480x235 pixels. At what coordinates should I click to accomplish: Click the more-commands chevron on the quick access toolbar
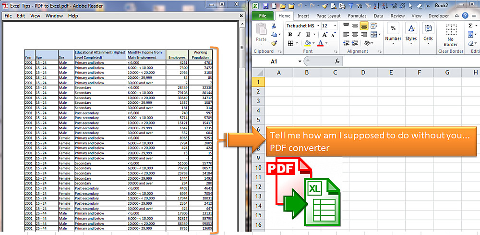point(428,6)
